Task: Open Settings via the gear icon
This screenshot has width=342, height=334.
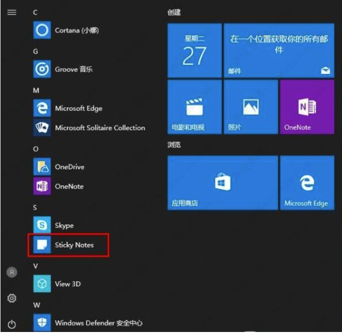Action: [12, 298]
